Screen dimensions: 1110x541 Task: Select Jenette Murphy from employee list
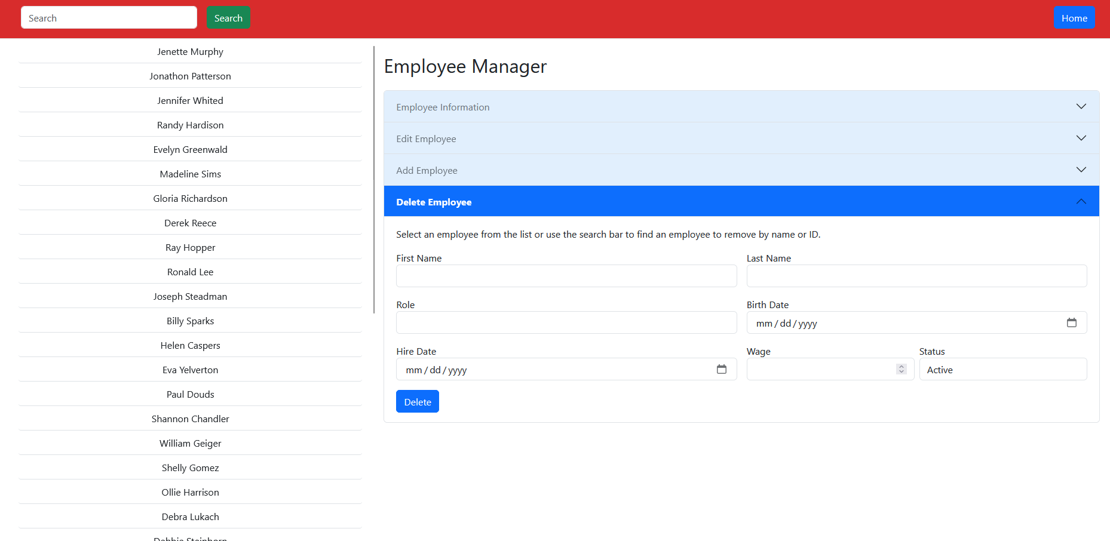pyautogui.click(x=190, y=52)
